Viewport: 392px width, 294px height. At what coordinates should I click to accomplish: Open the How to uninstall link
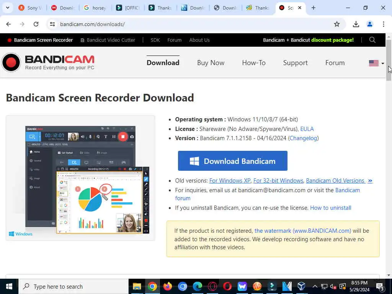point(330,208)
